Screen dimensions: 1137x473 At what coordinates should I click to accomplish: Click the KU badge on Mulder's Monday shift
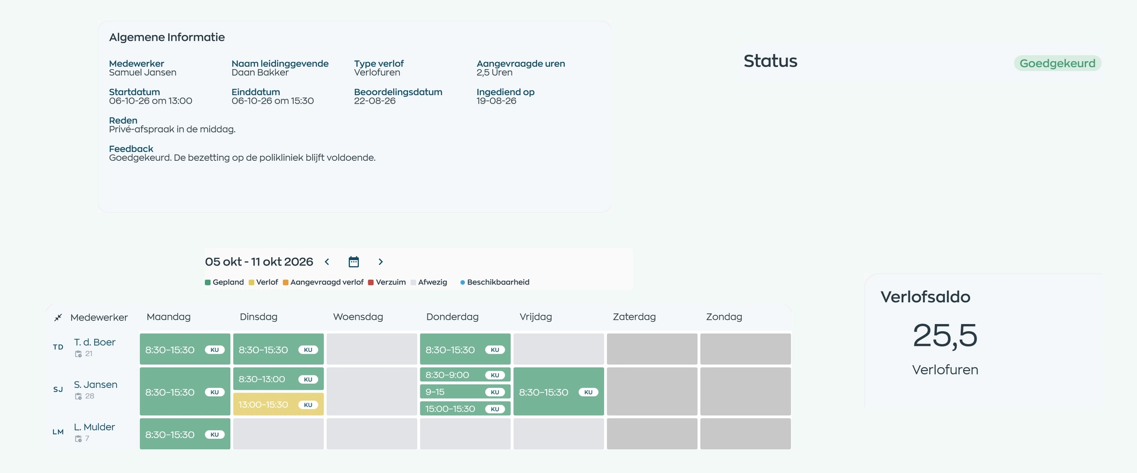point(214,435)
